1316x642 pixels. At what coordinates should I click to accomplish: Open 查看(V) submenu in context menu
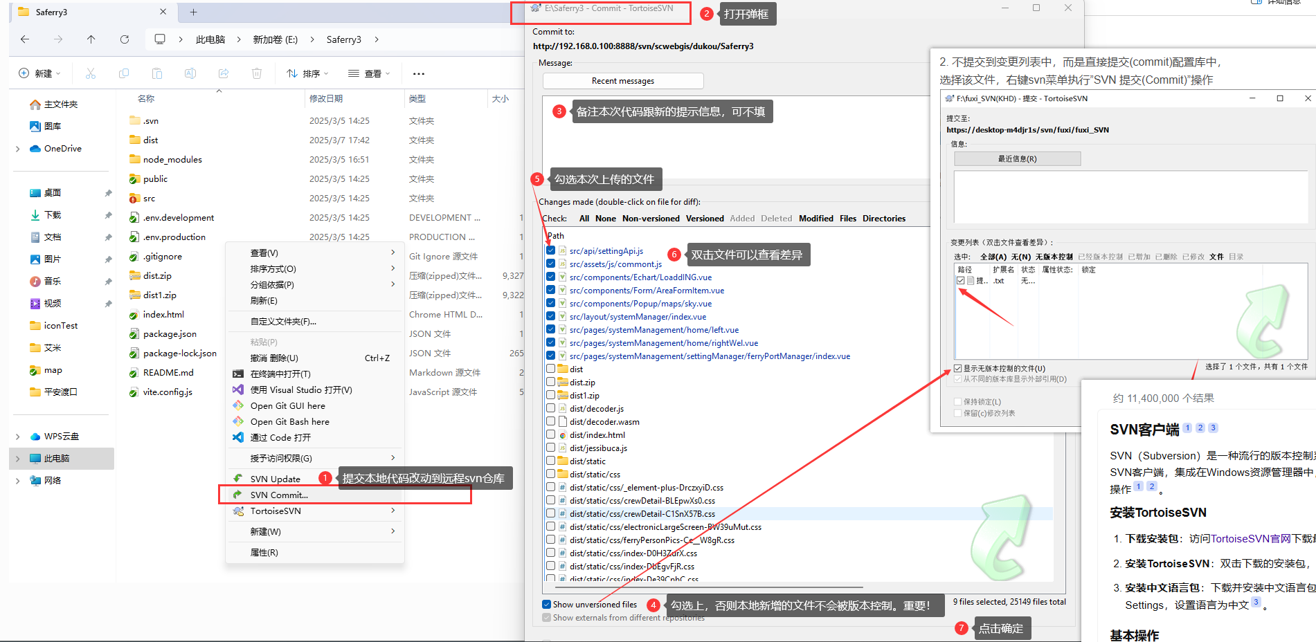tap(315, 253)
